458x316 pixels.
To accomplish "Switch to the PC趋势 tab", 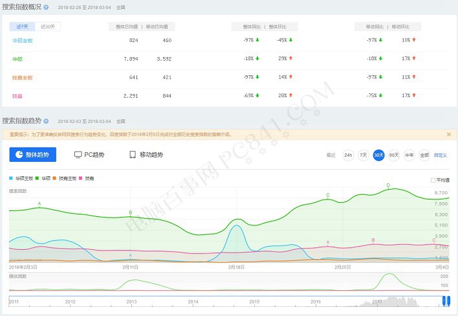I will click(x=89, y=155).
